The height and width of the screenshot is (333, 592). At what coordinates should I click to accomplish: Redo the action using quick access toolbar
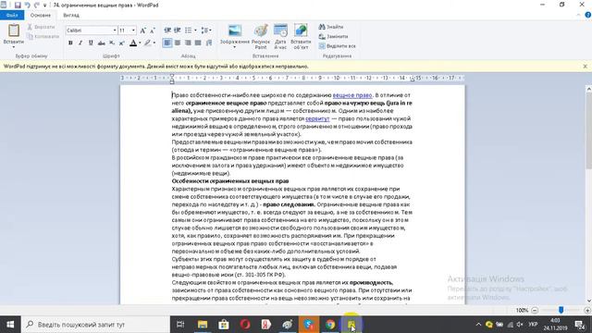pyautogui.click(x=37, y=6)
